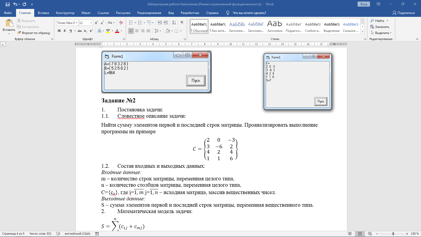Image resolution: width=421 pixels, height=237 pixels.
Task: Click the zoom in plus button
Action: point(407,234)
